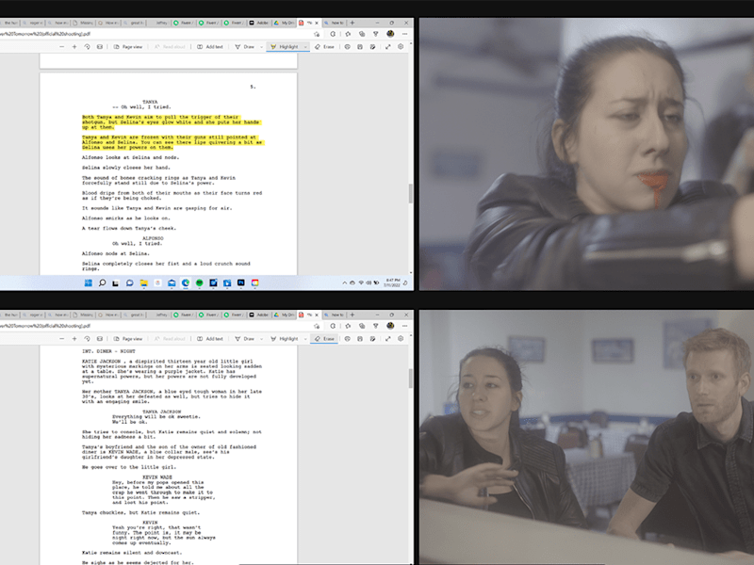The image size is (754, 565).
Task: Open Page view in the page 5 window
Action: click(128, 46)
